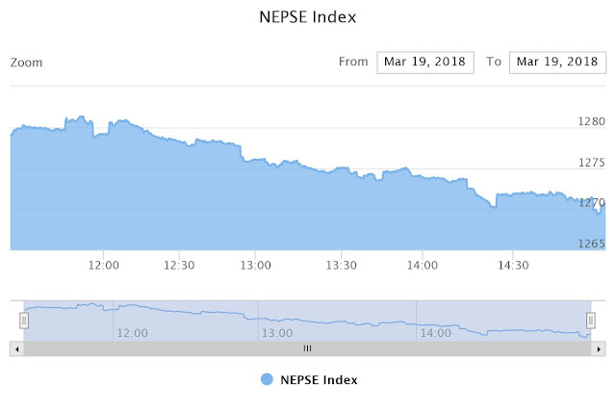Screen dimensions: 616x411
Task: Click the NEPSE Index chart title
Action: tap(308, 17)
